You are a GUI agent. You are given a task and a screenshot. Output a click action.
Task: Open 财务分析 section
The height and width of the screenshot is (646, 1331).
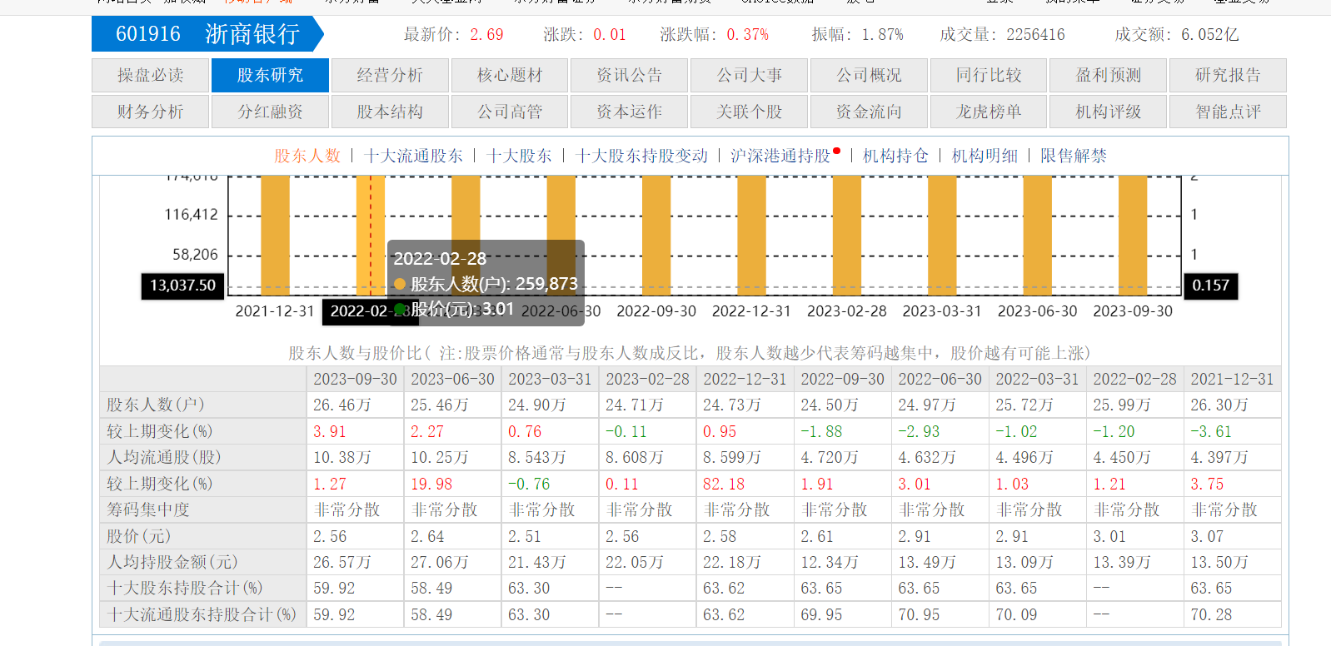pyautogui.click(x=151, y=112)
